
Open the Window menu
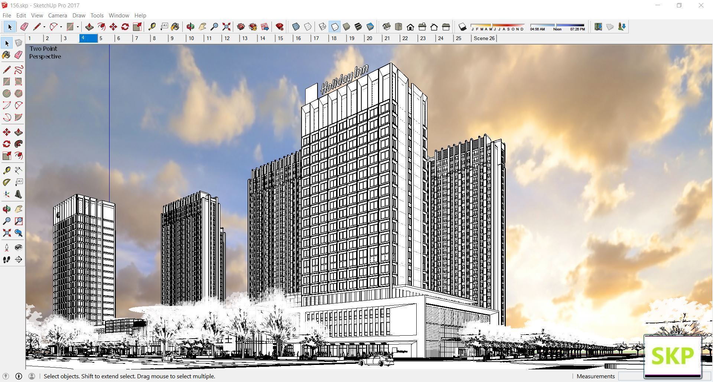(x=119, y=15)
